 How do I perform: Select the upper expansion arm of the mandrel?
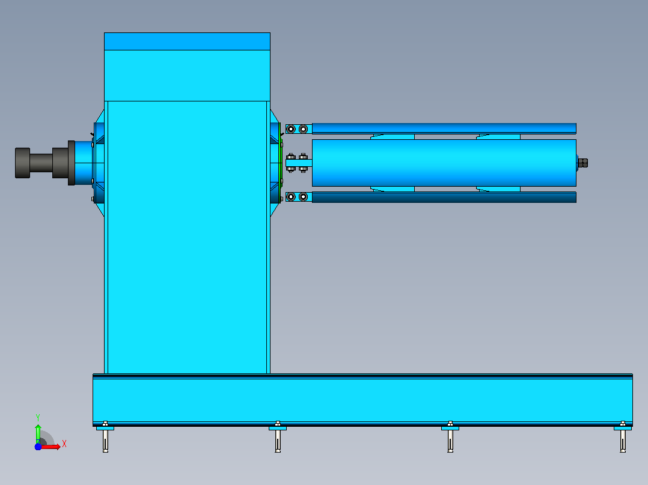point(444,128)
